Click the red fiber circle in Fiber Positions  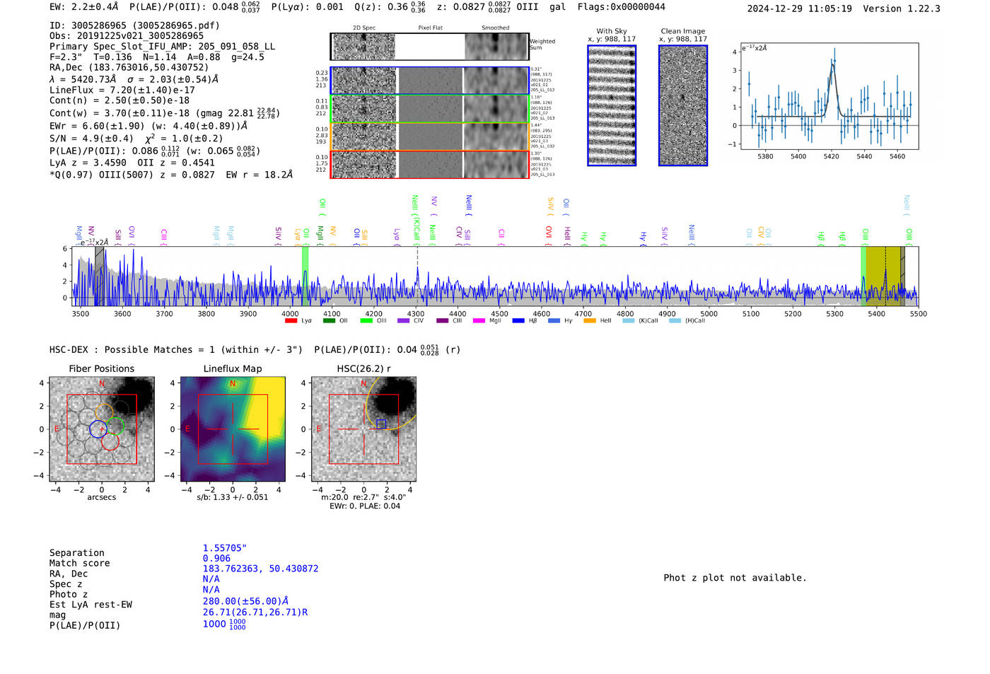(110, 442)
